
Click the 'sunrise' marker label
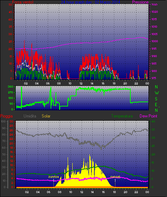point(53,177)
